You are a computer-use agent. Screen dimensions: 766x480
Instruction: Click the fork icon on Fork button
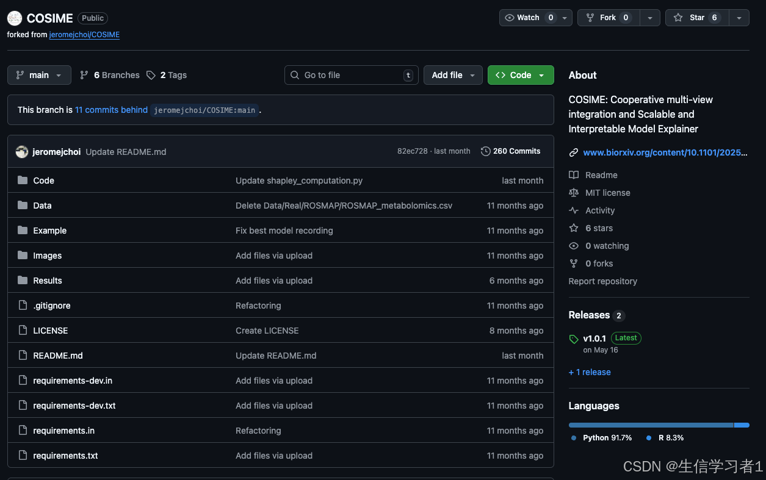(x=590, y=18)
